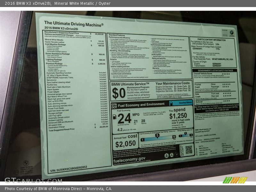Click the Mineral White Metallic option line
This screenshot has width=256, height=192.
54,40
